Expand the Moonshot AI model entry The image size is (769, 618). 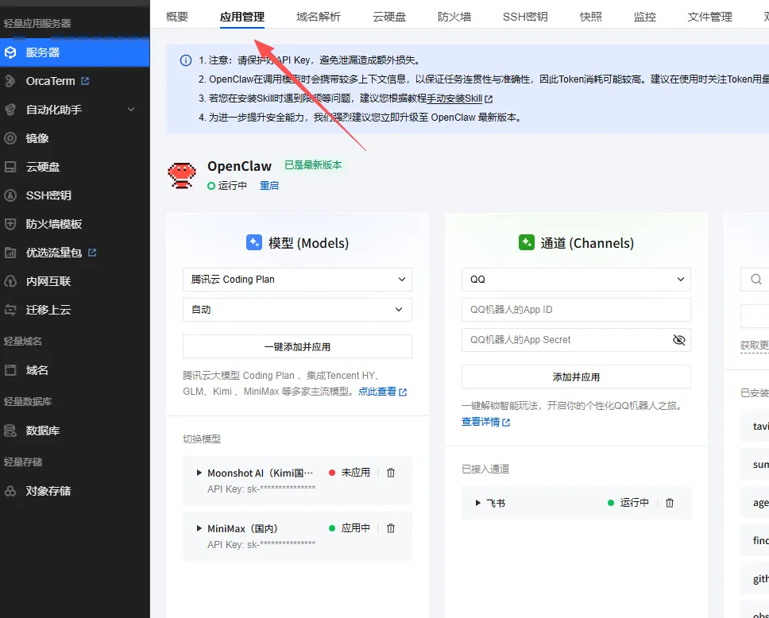pos(199,473)
